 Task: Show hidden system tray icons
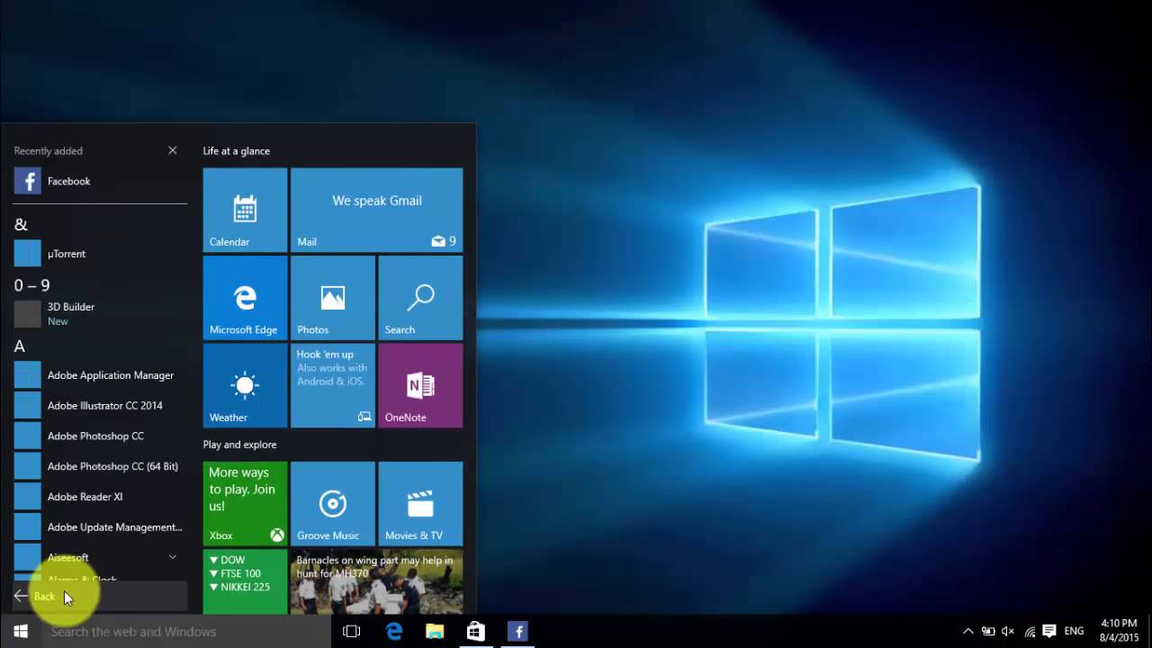[x=968, y=632]
